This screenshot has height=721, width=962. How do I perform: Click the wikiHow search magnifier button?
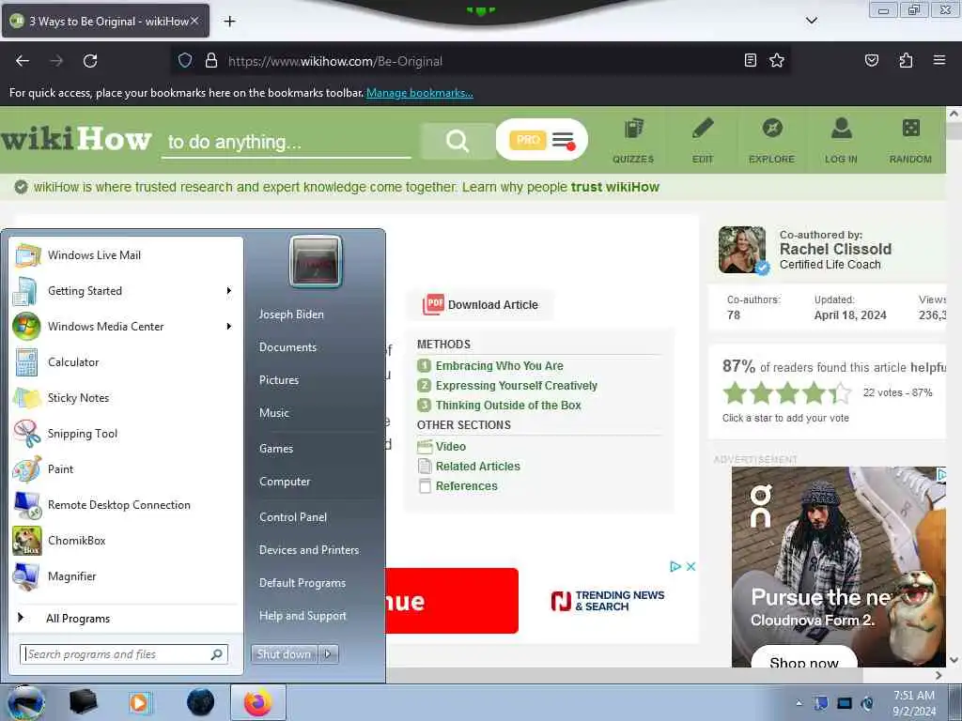click(x=458, y=141)
